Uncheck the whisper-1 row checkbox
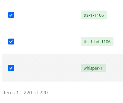 (x=11, y=68)
